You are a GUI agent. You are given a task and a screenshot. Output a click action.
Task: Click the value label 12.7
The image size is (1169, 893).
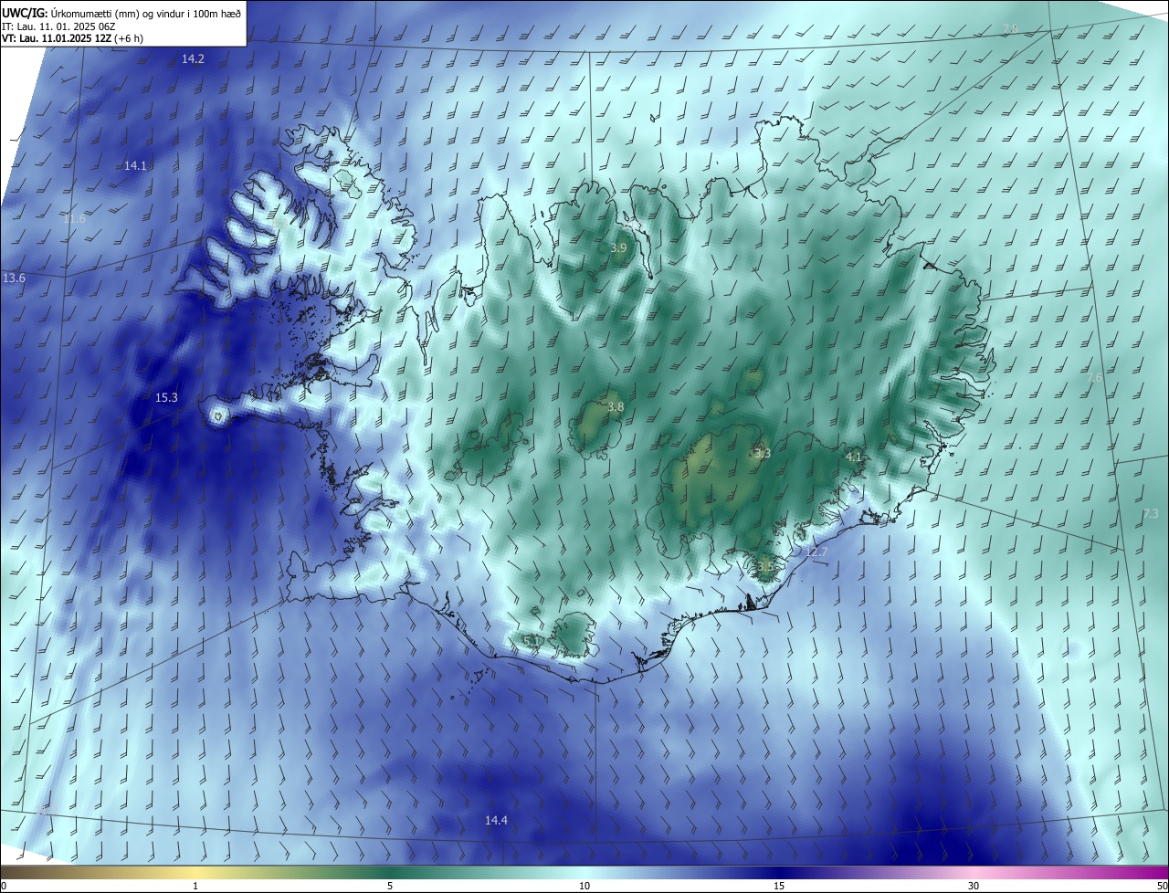pyautogui.click(x=816, y=552)
